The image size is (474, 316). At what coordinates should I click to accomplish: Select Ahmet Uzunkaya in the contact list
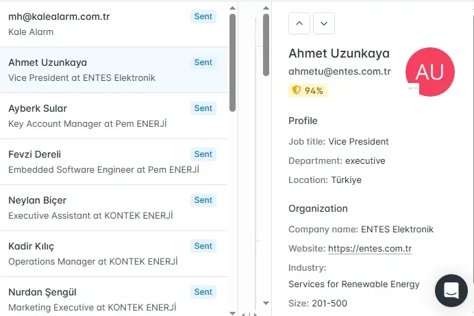coord(96,69)
